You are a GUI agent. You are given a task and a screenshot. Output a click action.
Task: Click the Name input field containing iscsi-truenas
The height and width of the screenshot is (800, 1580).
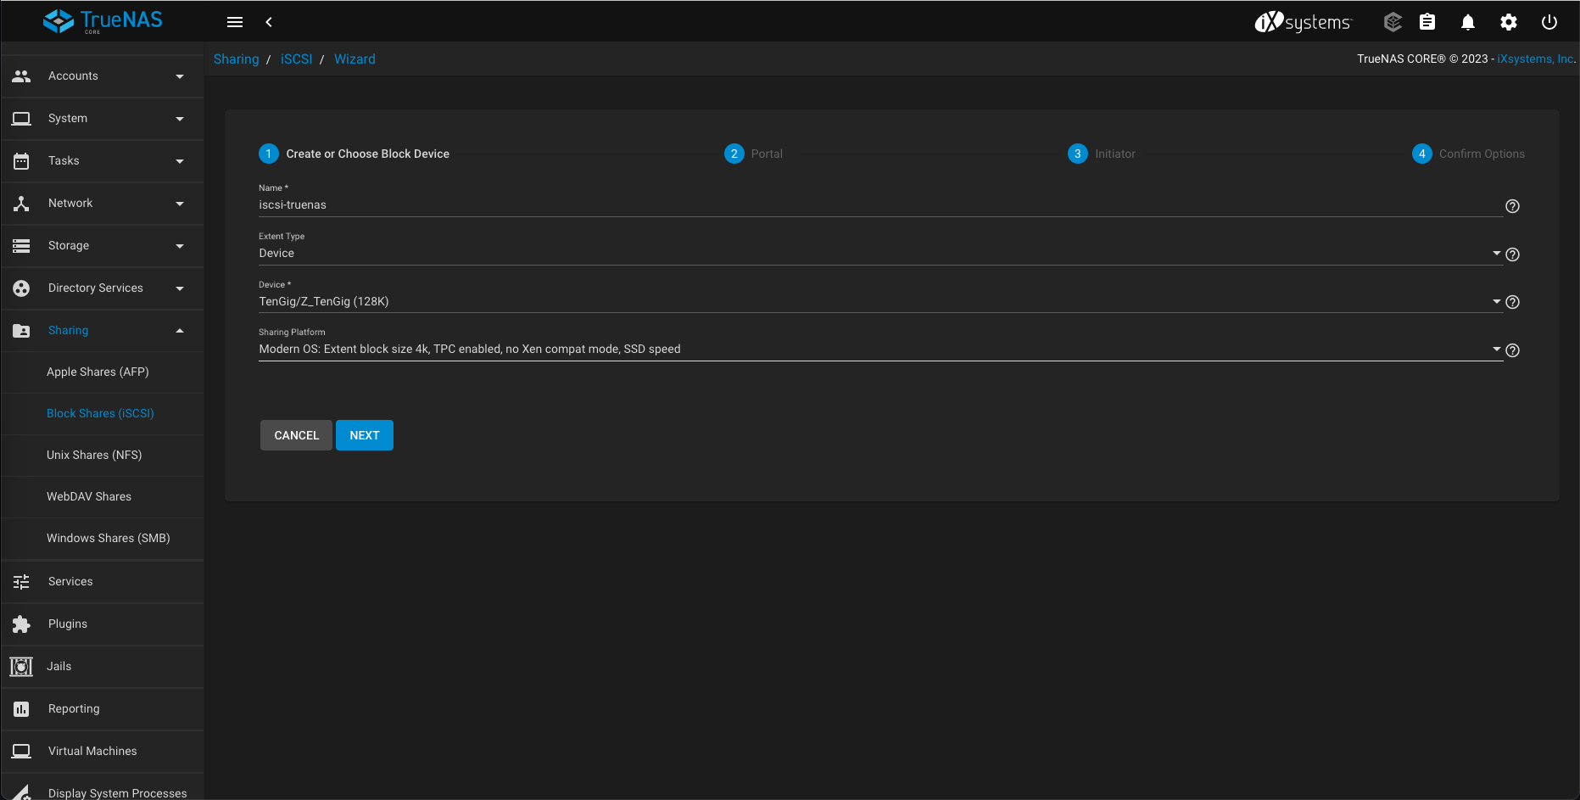click(879, 205)
